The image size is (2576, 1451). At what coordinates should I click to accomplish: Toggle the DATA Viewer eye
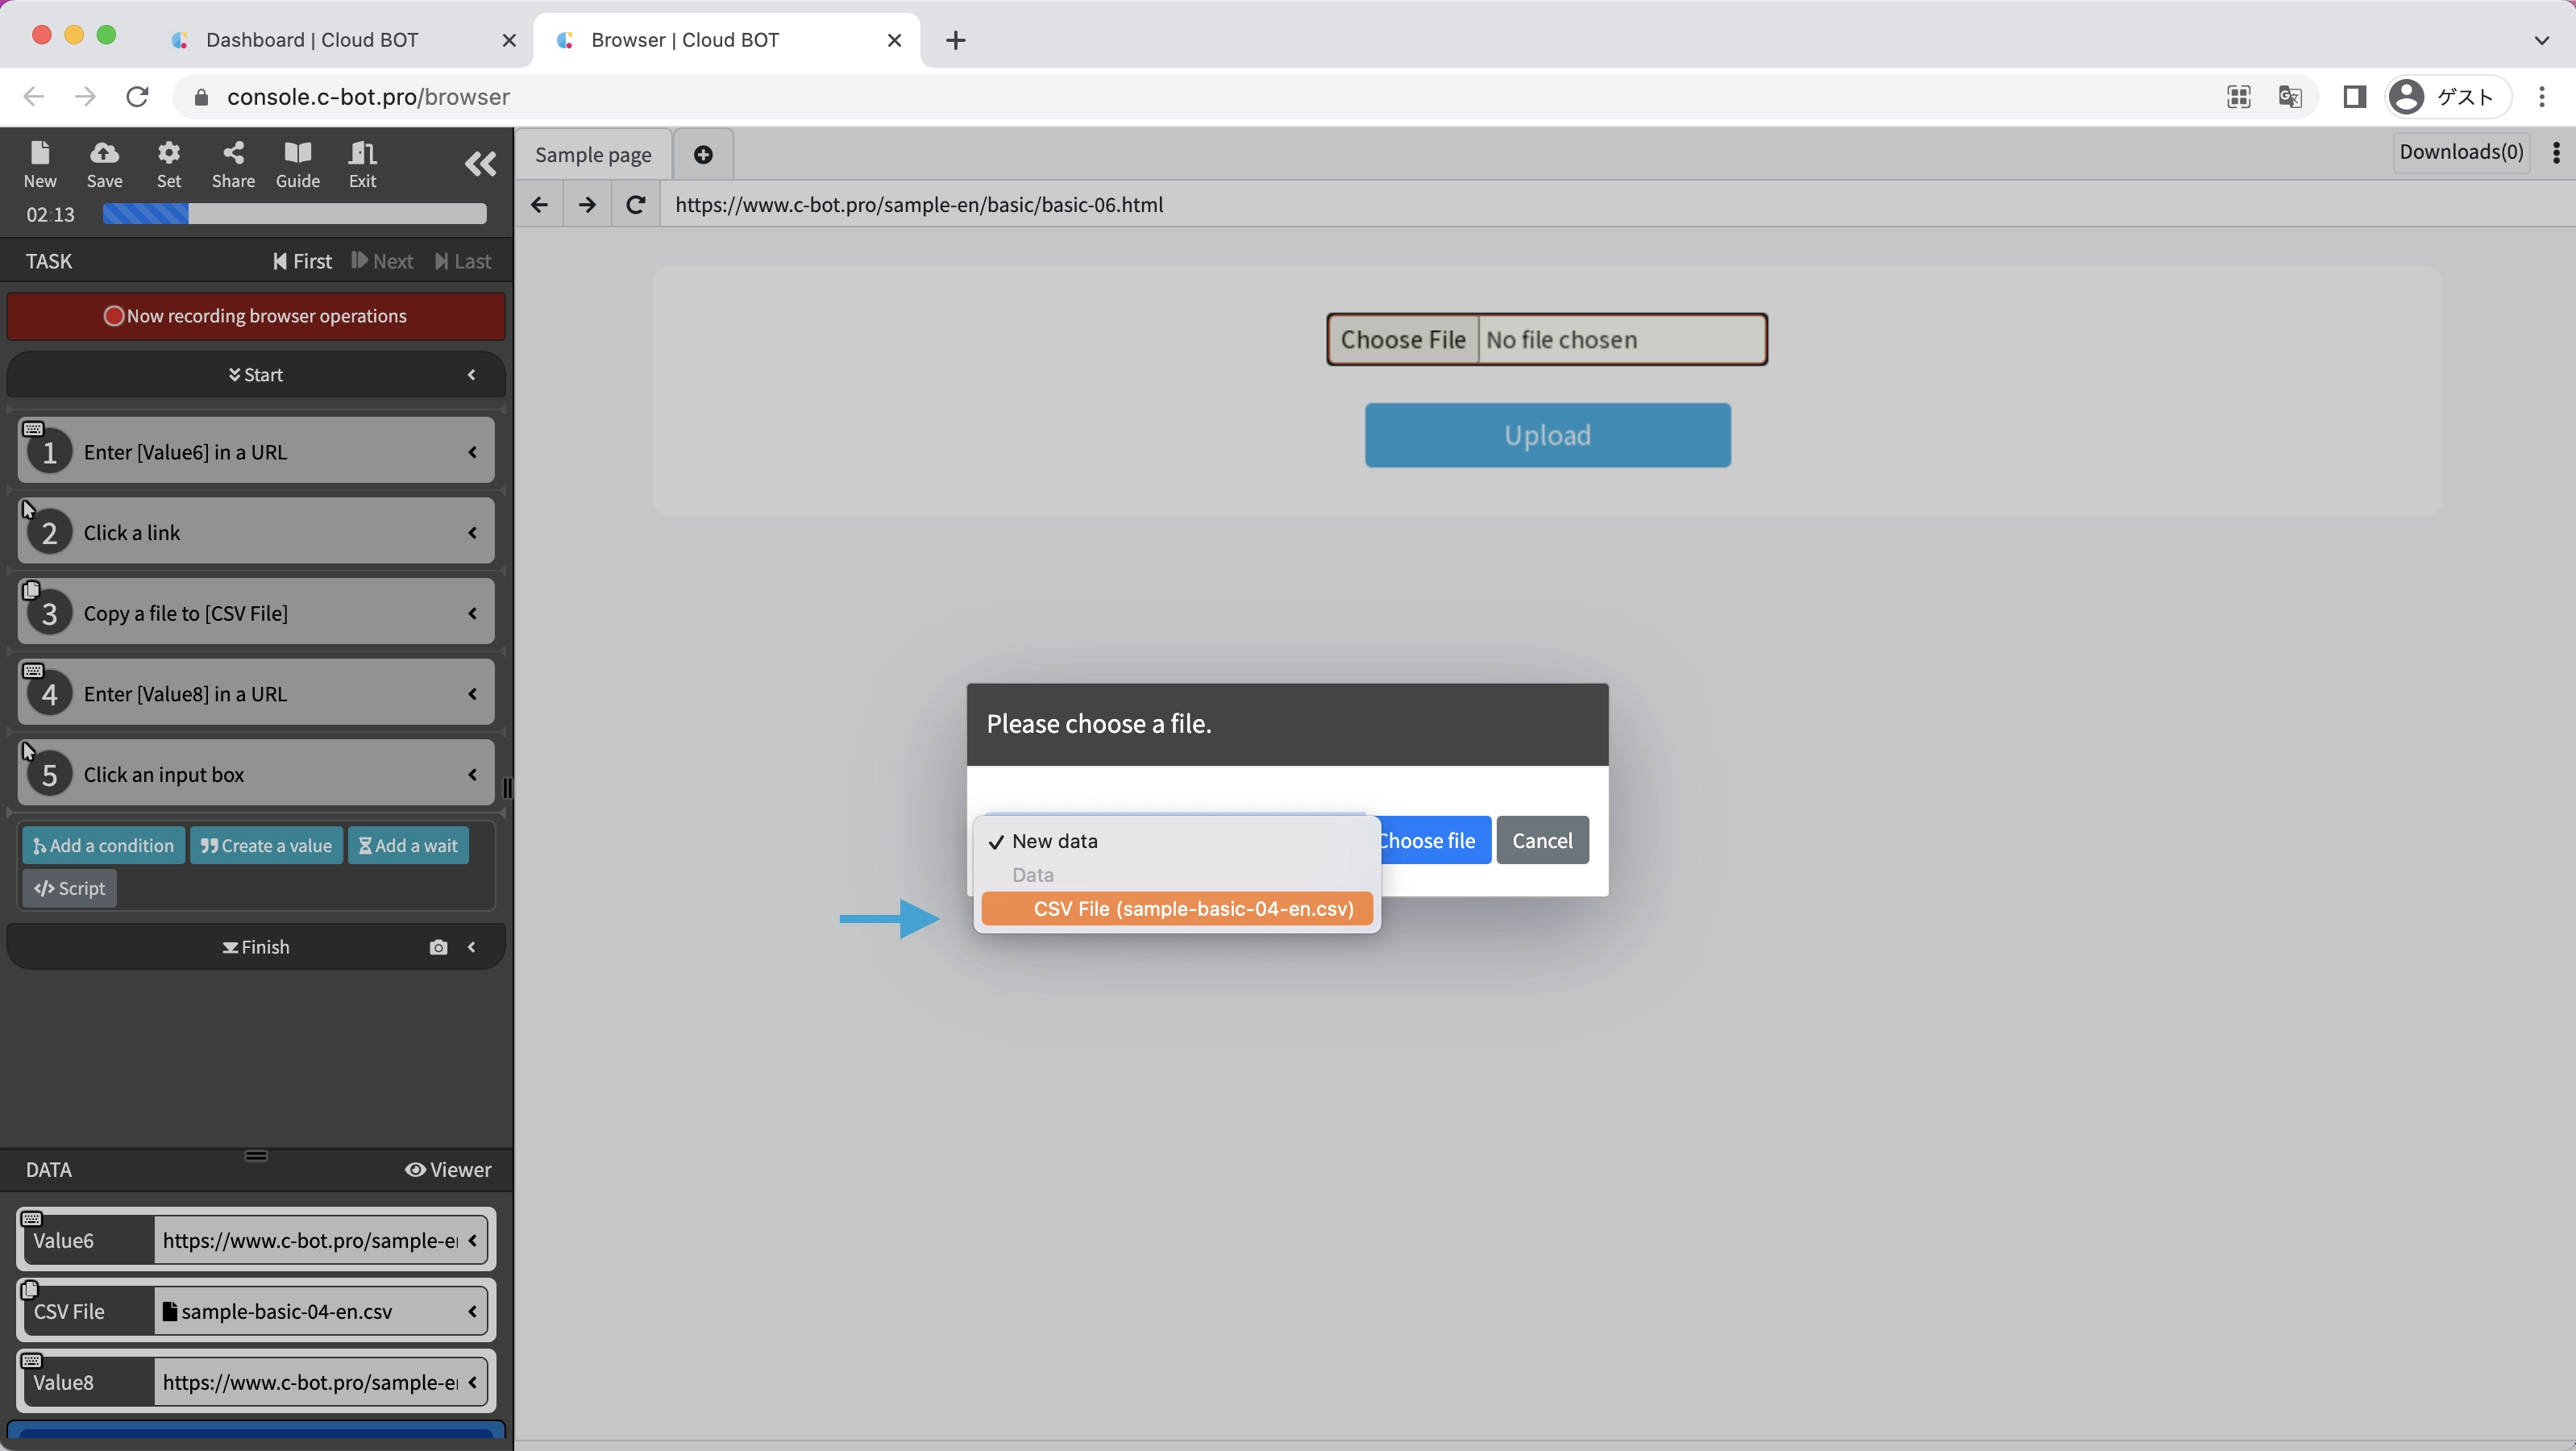point(448,1170)
